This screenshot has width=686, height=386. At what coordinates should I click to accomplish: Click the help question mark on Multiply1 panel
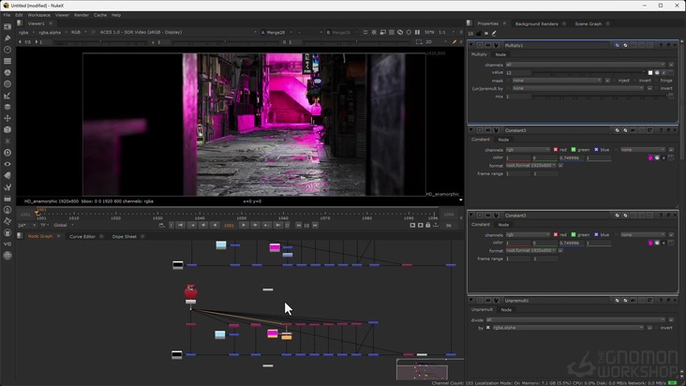click(661, 45)
